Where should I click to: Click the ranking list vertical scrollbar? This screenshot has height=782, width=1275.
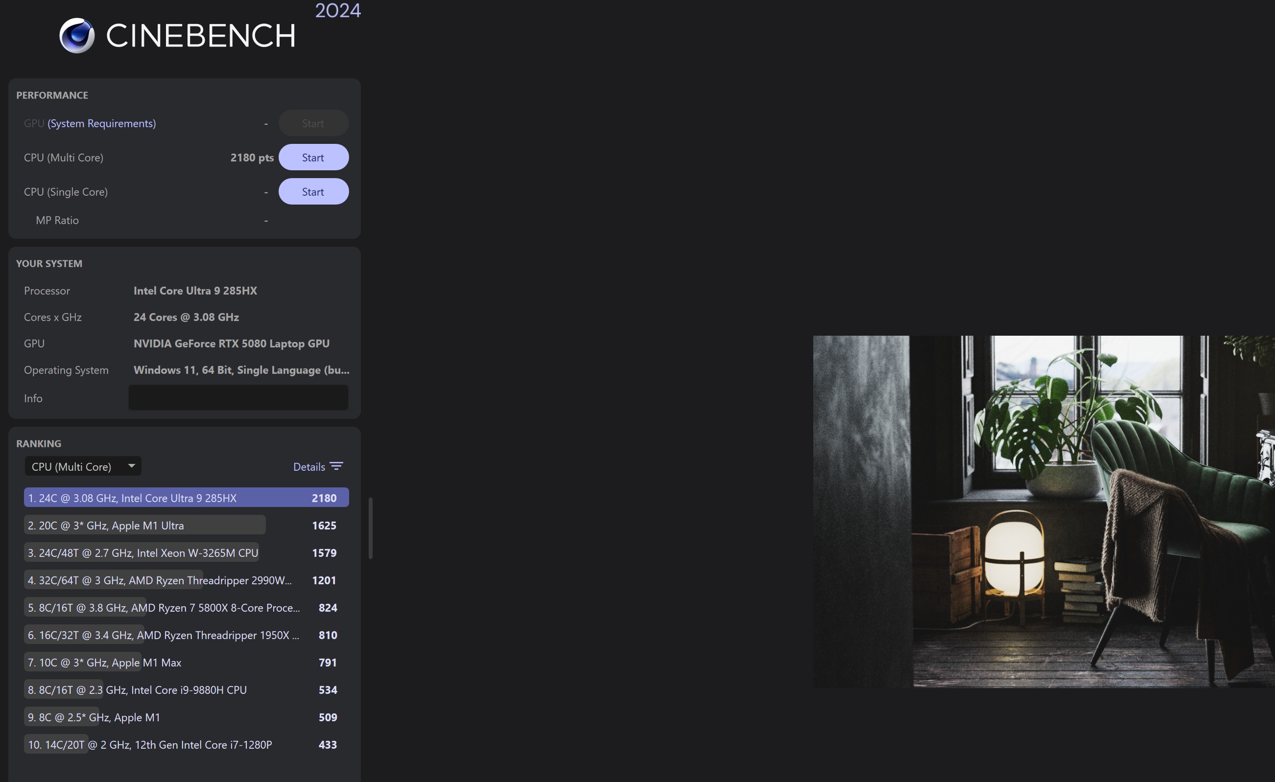pyautogui.click(x=371, y=528)
